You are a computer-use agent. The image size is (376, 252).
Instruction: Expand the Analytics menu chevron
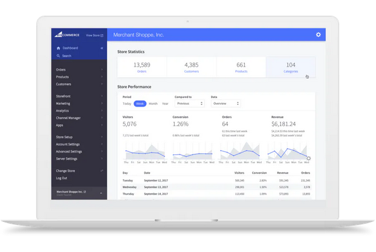tap(102, 110)
